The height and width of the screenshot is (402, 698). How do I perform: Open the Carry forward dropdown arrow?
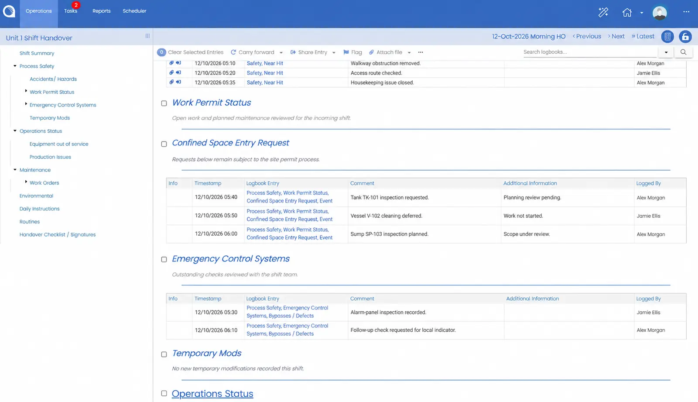pos(281,53)
